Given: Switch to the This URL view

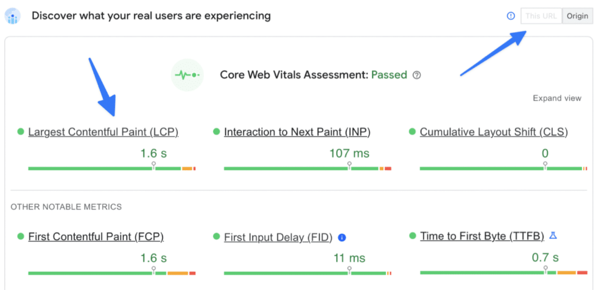Looking at the screenshot, I should pos(541,16).
